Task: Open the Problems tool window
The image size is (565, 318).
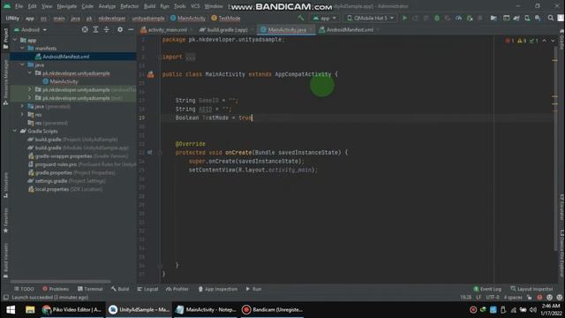Action: (56, 289)
